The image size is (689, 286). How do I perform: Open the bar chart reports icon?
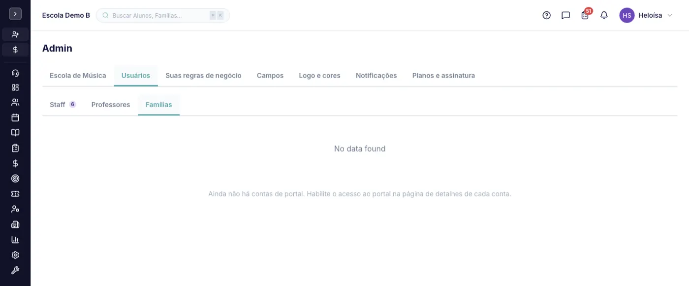tap(15, 240)
